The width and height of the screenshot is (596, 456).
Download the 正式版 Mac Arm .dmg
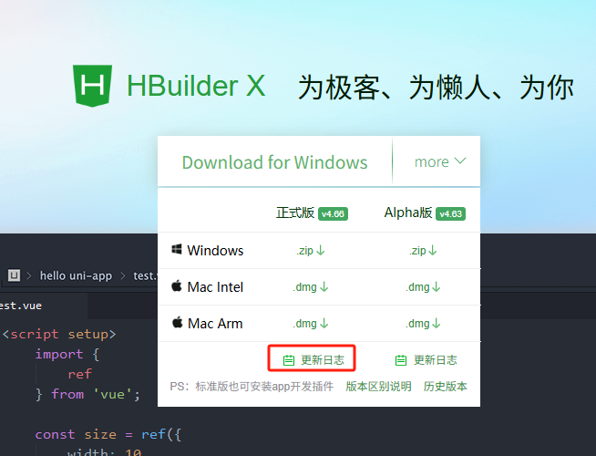click(x=311, y=323)
